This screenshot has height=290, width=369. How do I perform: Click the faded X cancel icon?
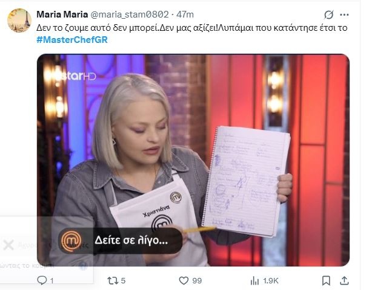pos(8,245)
